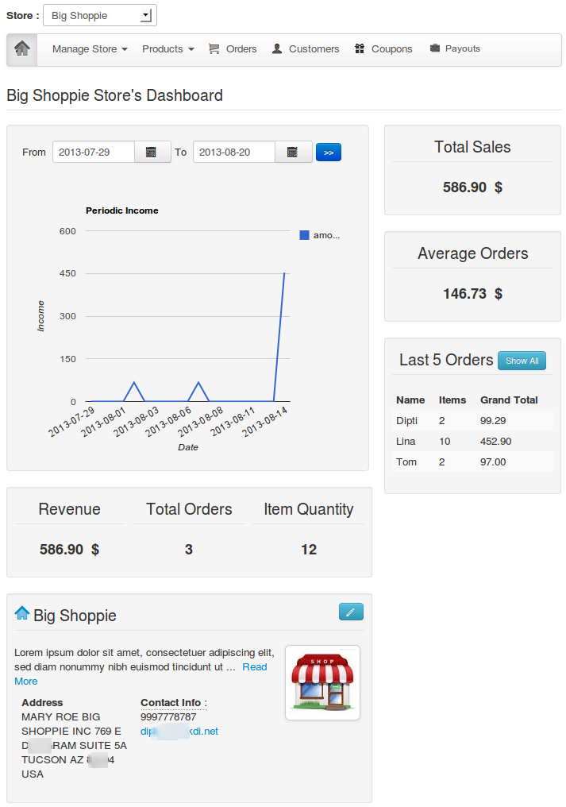Click the Show All orders button
566x807 pixels.
click(x=522, y=361)
